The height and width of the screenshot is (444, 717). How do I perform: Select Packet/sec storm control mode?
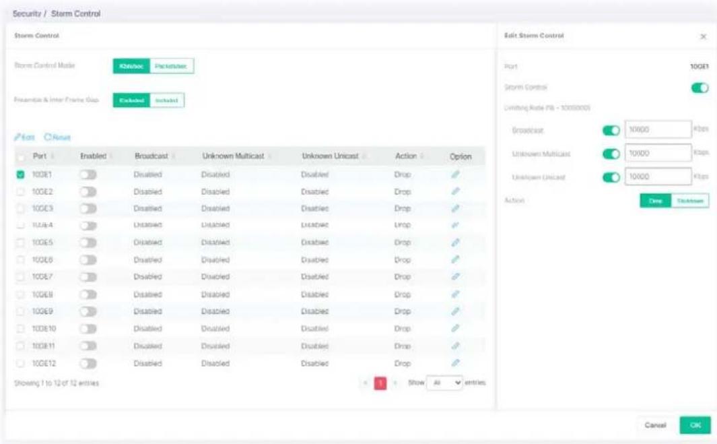tap(172, 66)
